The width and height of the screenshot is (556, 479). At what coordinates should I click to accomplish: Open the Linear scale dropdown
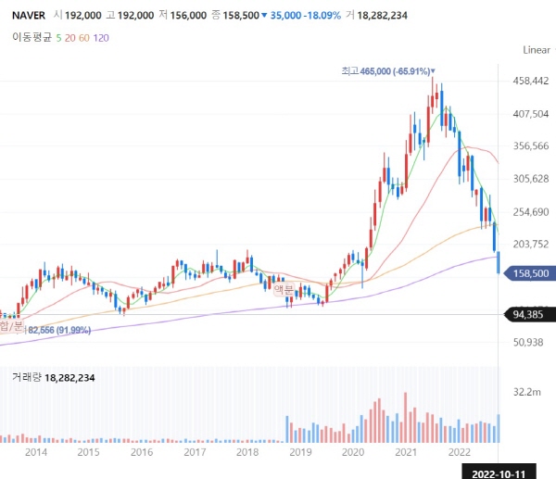pyautogui.click(x=538, y=50)
